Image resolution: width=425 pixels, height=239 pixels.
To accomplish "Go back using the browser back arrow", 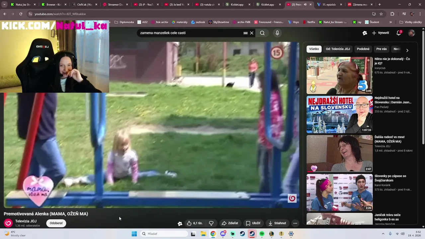I will [5, 14].
